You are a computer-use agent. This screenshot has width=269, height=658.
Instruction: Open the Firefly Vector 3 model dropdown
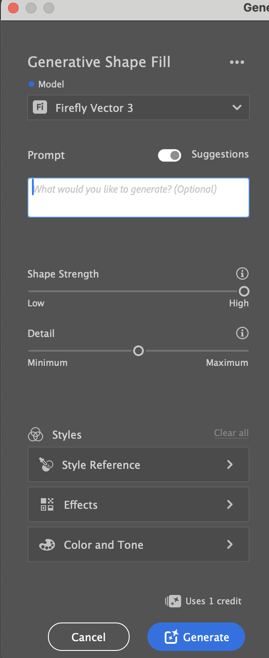138,107
